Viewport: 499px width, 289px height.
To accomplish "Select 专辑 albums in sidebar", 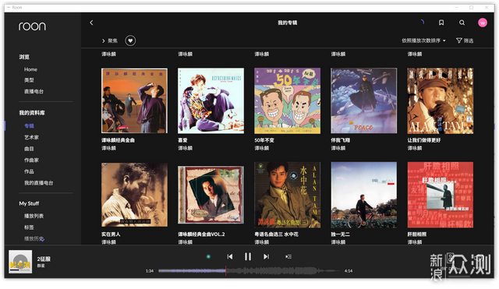I will point(29,126).
